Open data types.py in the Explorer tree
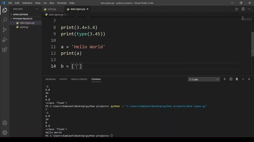254x142 pixels. tap(25, 23)
